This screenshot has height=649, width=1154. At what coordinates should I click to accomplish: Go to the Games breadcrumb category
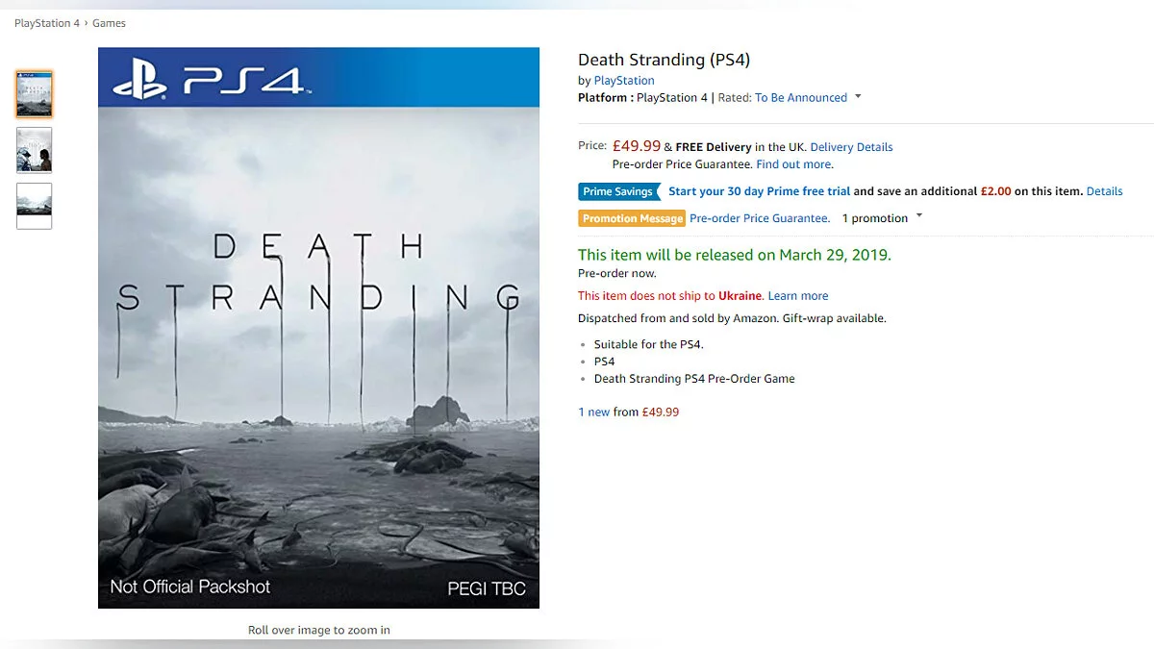click(109, 23)
